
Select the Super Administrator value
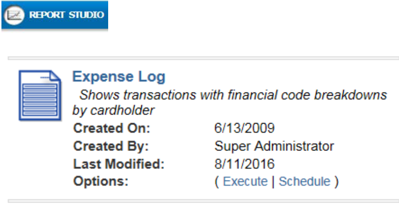[x=274, y=146]
